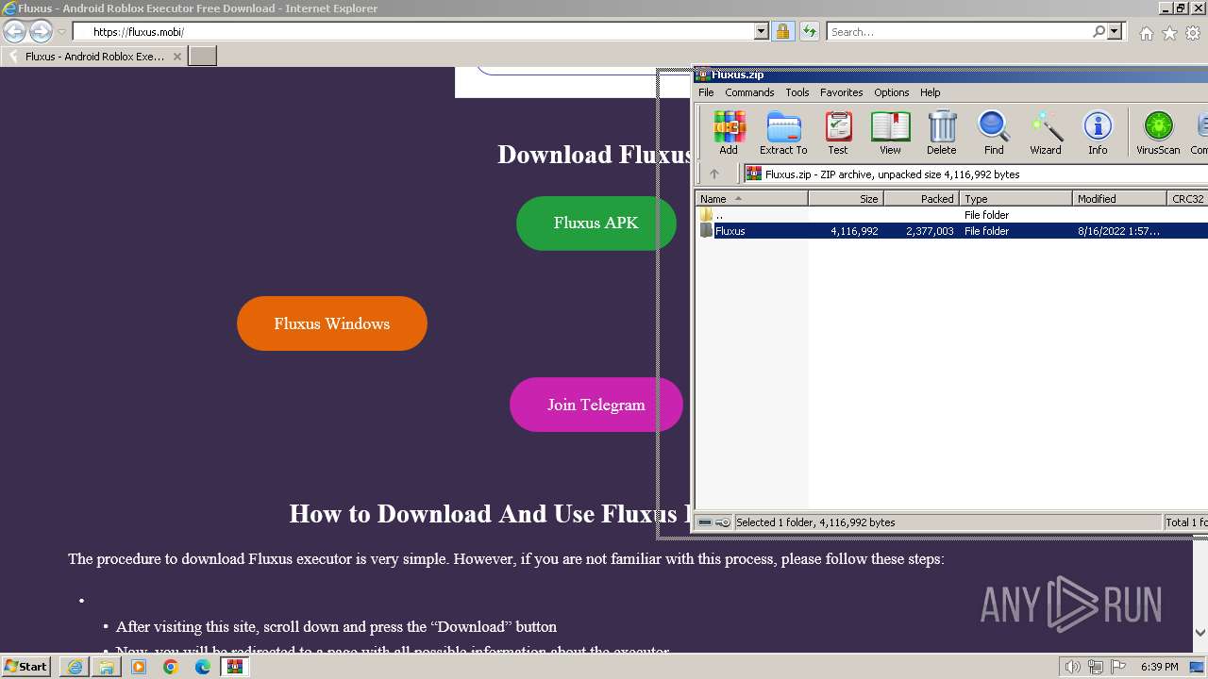Click the volume speaker tray icon
1208x679 pixels.
[x=1072, y=667]
